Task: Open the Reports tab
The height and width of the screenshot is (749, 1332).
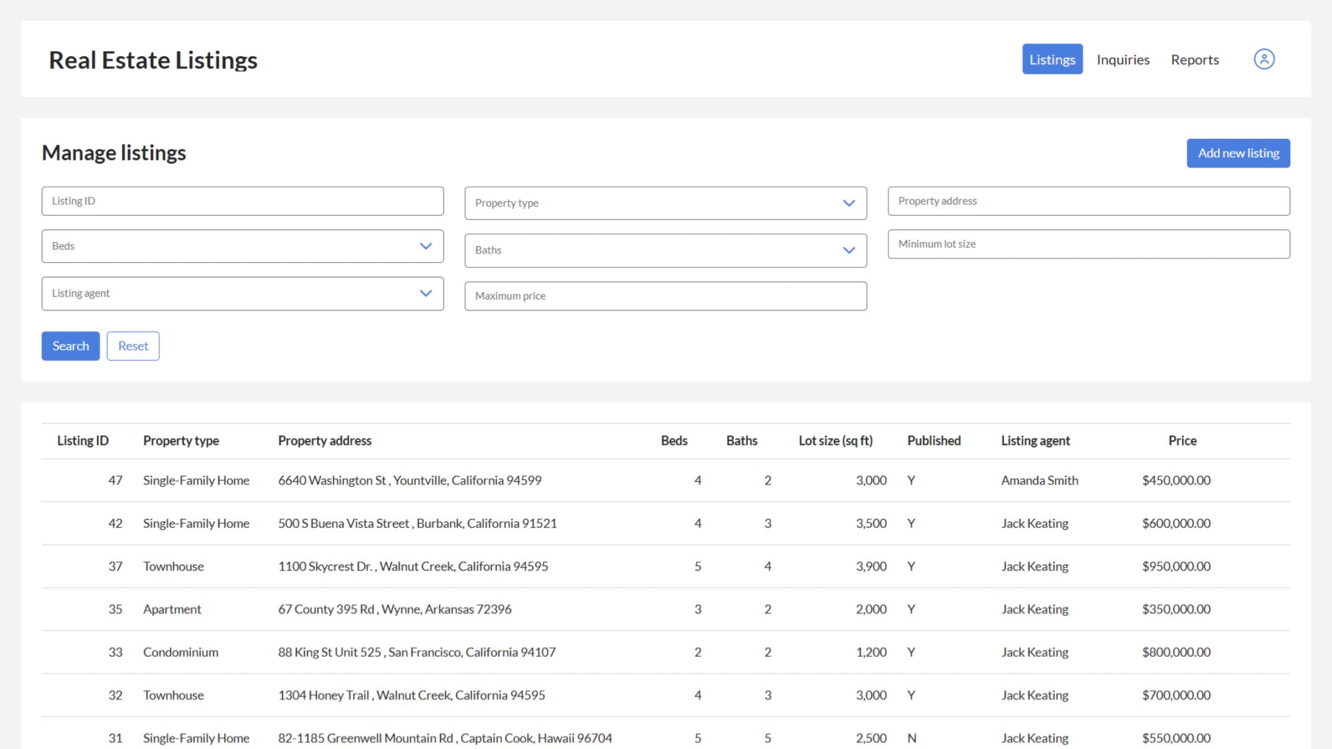Action: (1194, 60)
